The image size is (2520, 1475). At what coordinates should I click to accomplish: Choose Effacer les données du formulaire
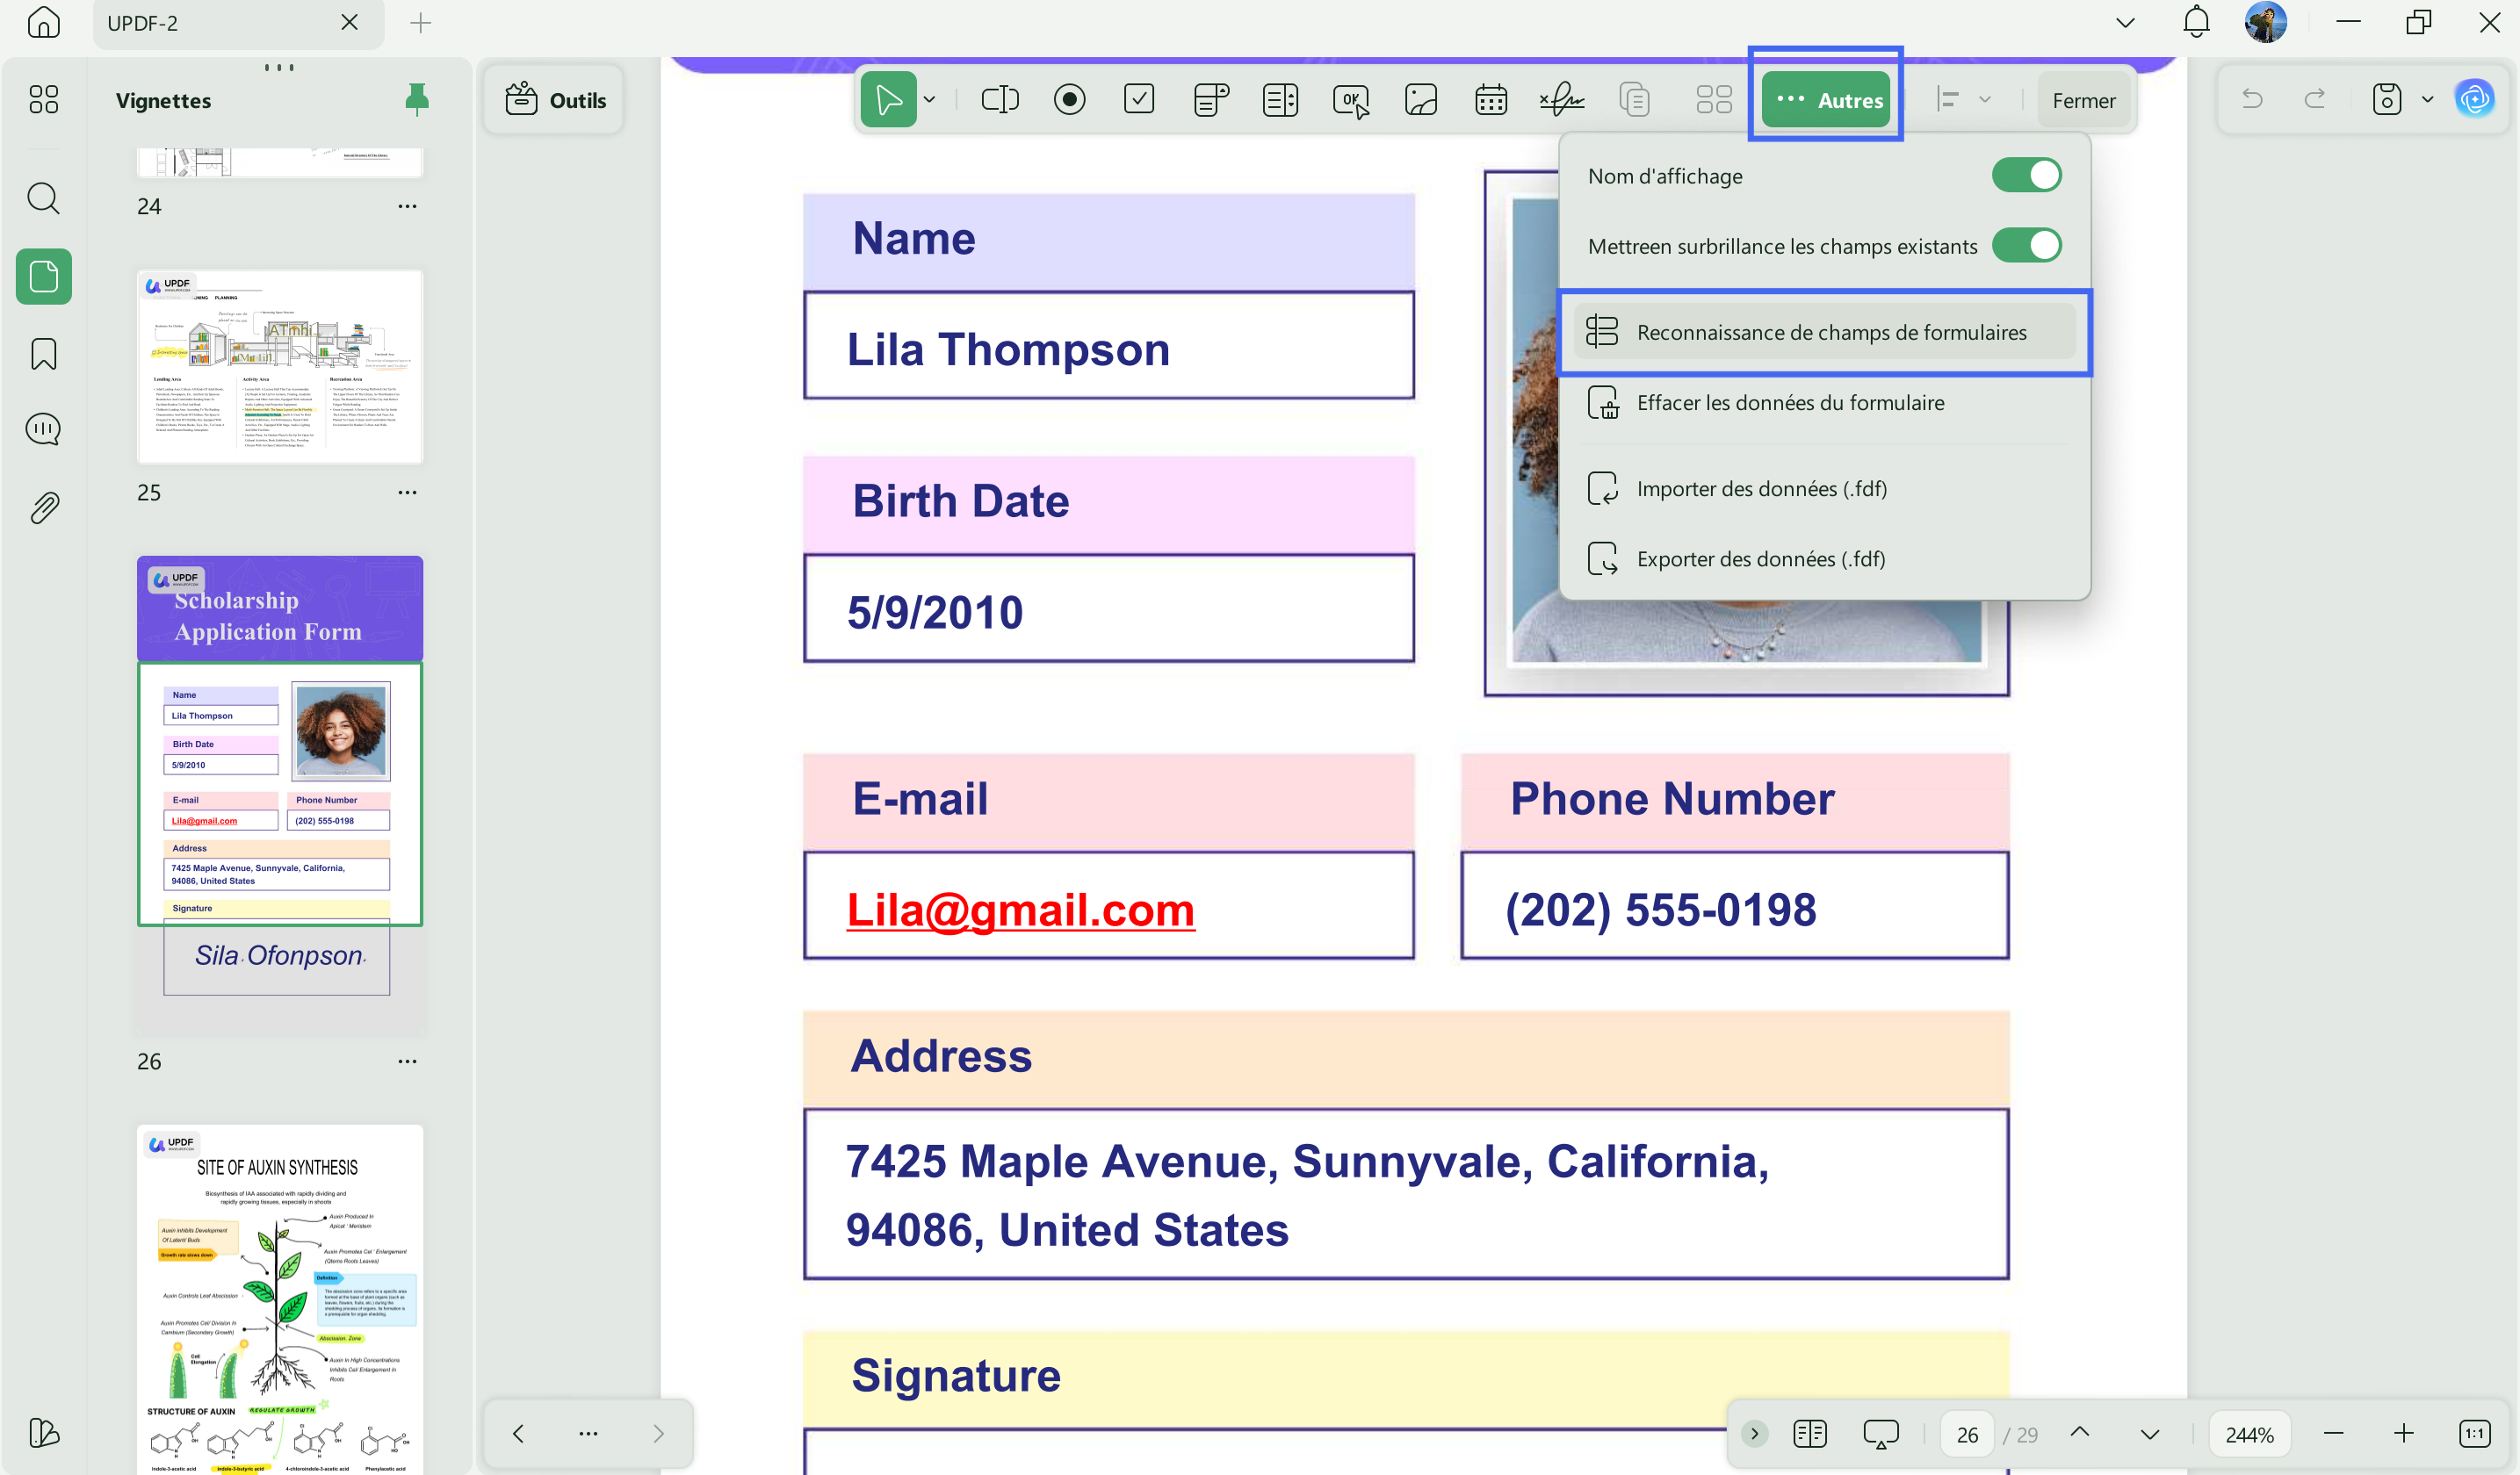(1824, 403)
